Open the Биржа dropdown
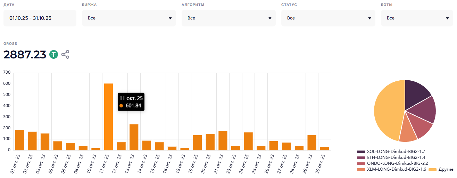The height and width of the screenshot is (178, 457). [x=129, y=18]
